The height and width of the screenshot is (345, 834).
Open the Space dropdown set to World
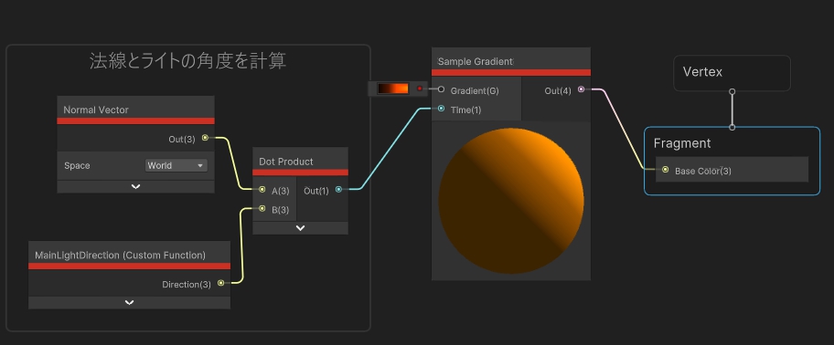pos(176,165)
